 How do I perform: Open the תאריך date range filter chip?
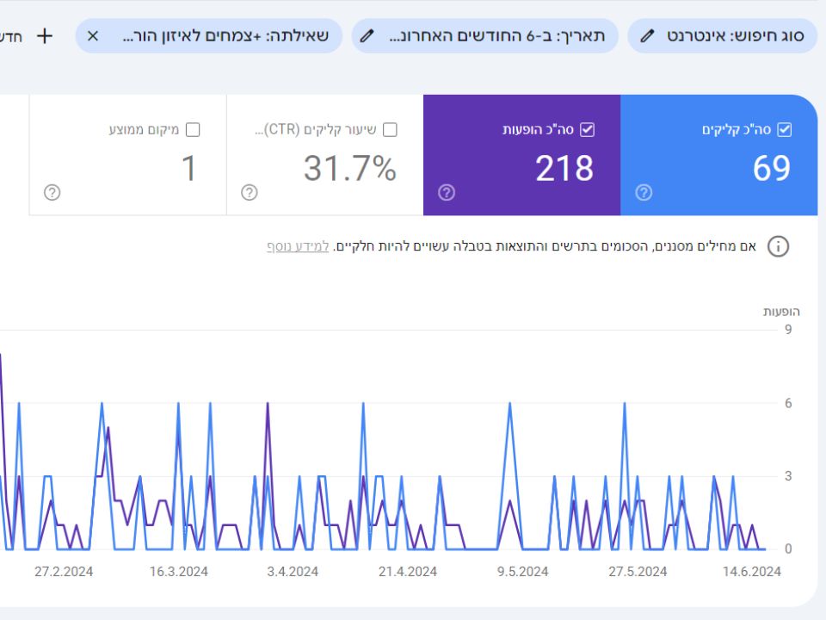point(496,36)
